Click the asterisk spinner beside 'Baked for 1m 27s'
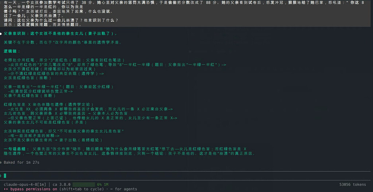This screenshot has height=192, width=373. pos(1,163)
